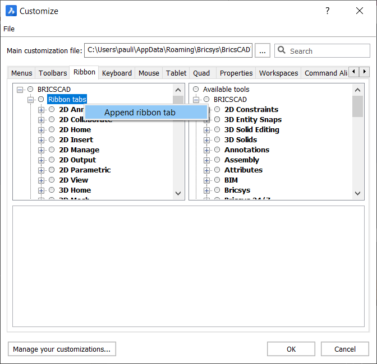
Task: Select 2D Parametric in ribbon tree
Action: pos(85,170)
